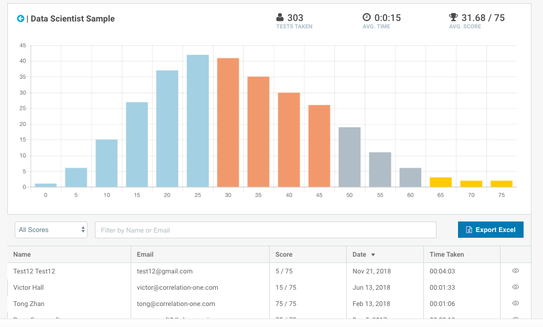Toggle sort arrow on Date column
This screenshot has height=327, width=543.
[x=373, y=255]
